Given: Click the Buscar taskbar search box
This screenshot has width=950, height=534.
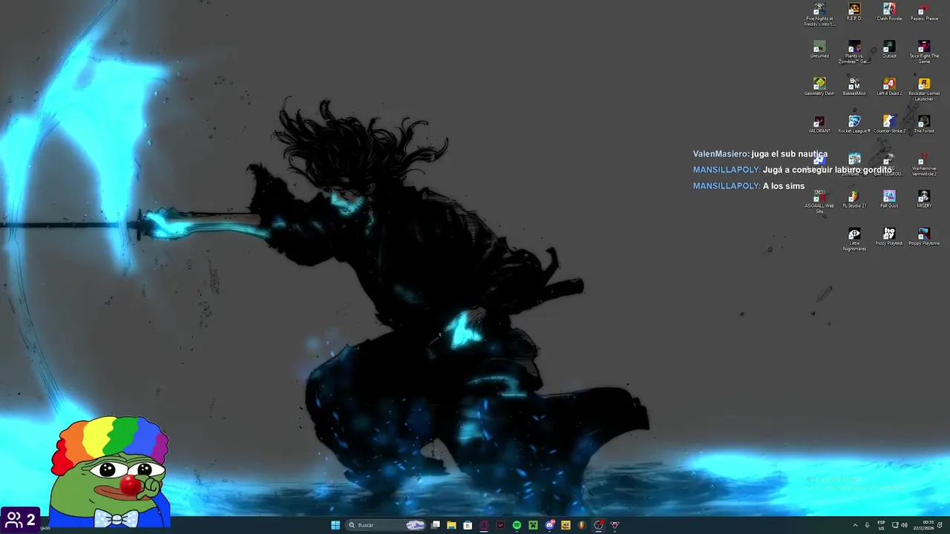Looking at the screenshot, I should (385, 525).
